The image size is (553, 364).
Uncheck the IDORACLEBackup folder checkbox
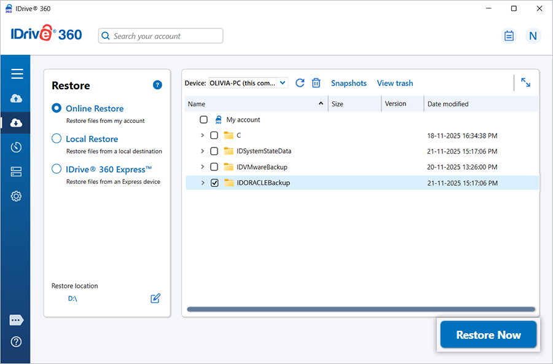214,183
